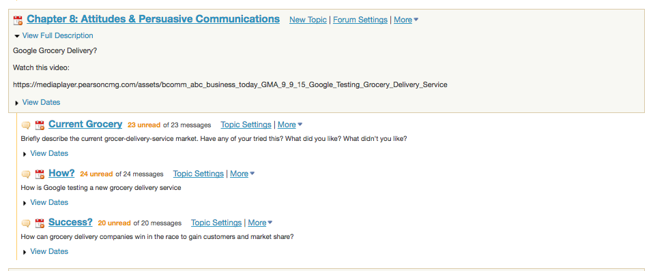This screenshot has height=271, width=651.
Task: Collapse View Full Description
Action: click(x=54, y=35)
